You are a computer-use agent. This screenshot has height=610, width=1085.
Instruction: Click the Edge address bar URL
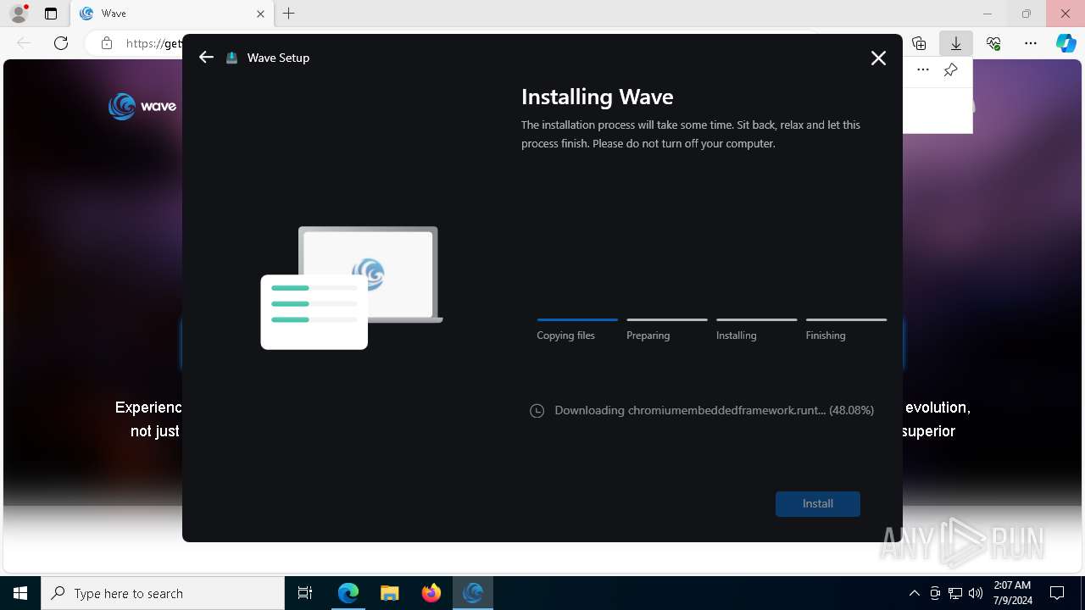click(x=153, y=43)
